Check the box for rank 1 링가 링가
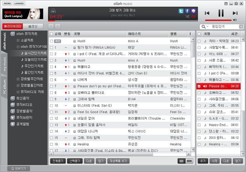The image size is (246, 172). point(51,47)
